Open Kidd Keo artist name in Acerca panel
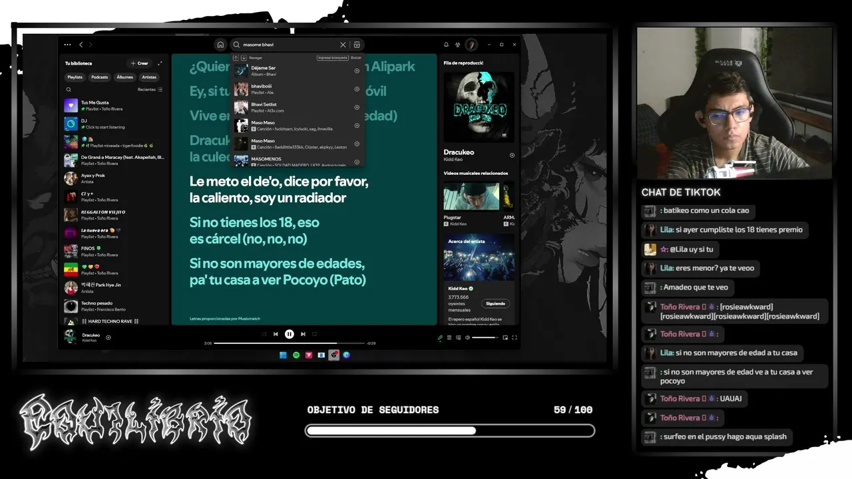 (457, 289)
